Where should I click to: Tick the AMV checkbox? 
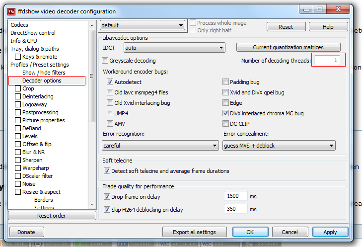[110, 124]
